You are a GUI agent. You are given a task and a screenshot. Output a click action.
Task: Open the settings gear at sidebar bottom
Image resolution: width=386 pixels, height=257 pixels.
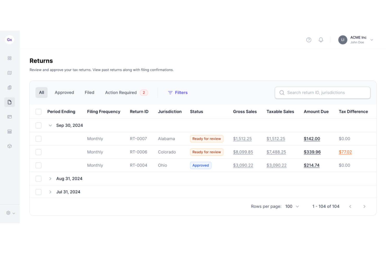8,213
